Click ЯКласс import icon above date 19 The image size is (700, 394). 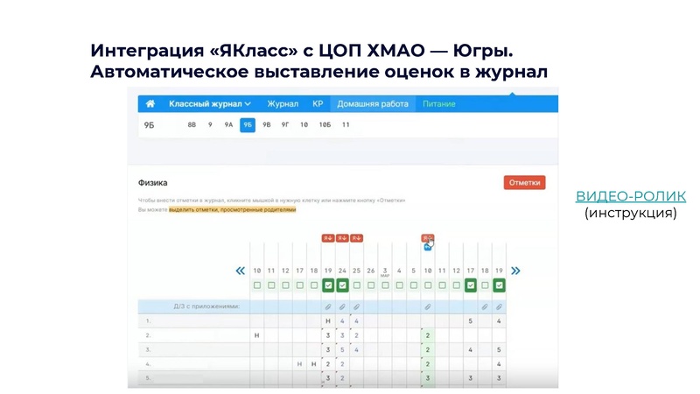pyautogui.click(x=328, y=238)
